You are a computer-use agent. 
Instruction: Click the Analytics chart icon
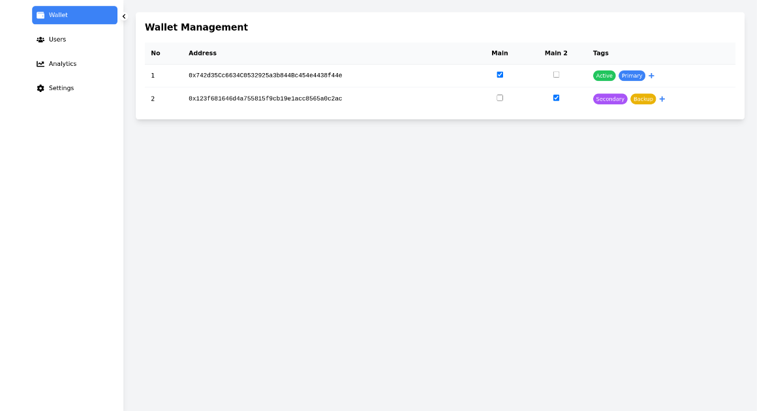tap(40, 63)
